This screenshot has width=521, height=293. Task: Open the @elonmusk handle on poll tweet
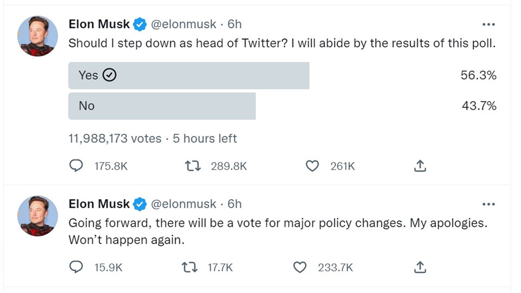(x=184, y=24)
